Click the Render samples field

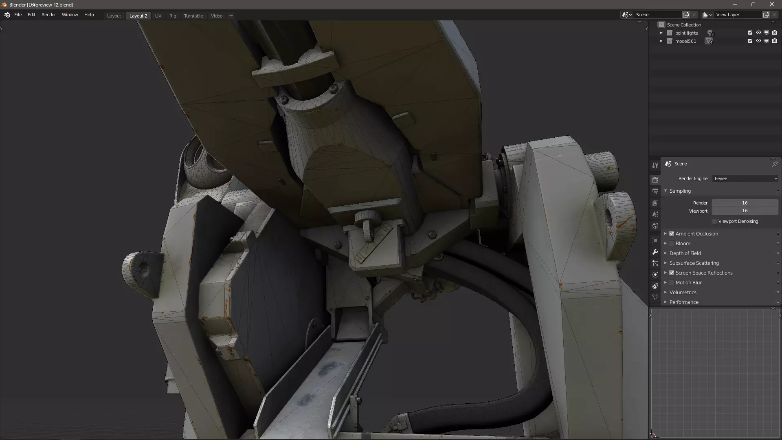[x=745, y=203]
